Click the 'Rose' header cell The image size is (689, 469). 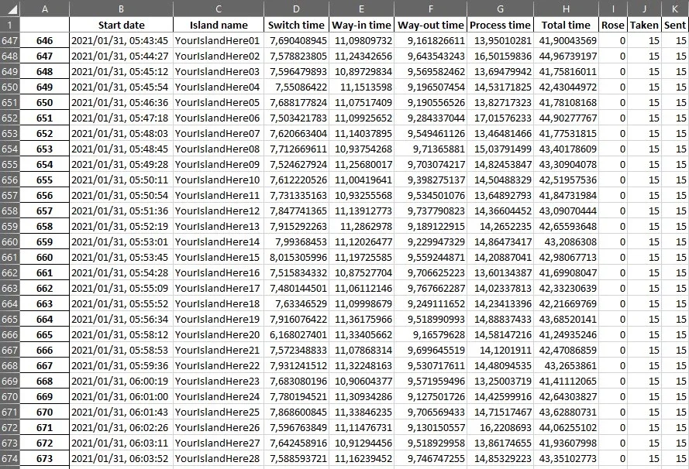click(613, 25)
